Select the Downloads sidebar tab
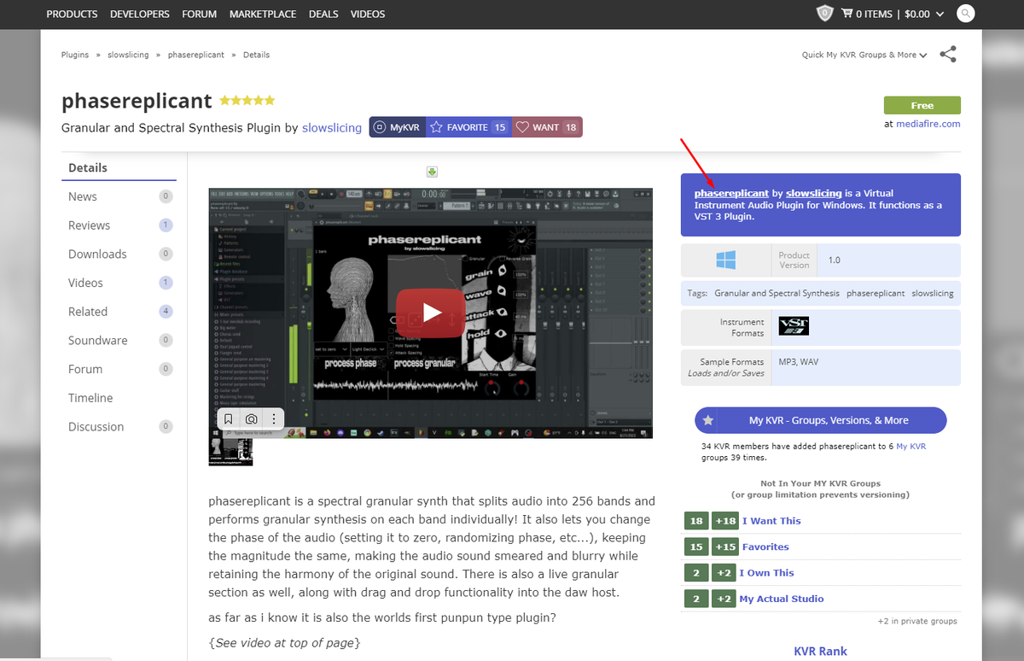This screenshot has width=1024, height=661. 119,254
